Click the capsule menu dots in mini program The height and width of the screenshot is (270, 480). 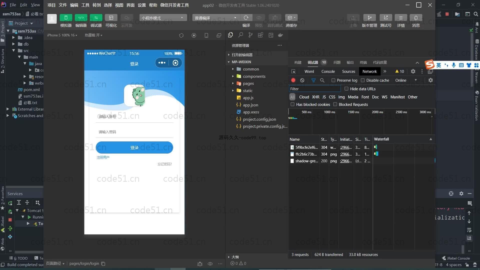tap(162, 63)
